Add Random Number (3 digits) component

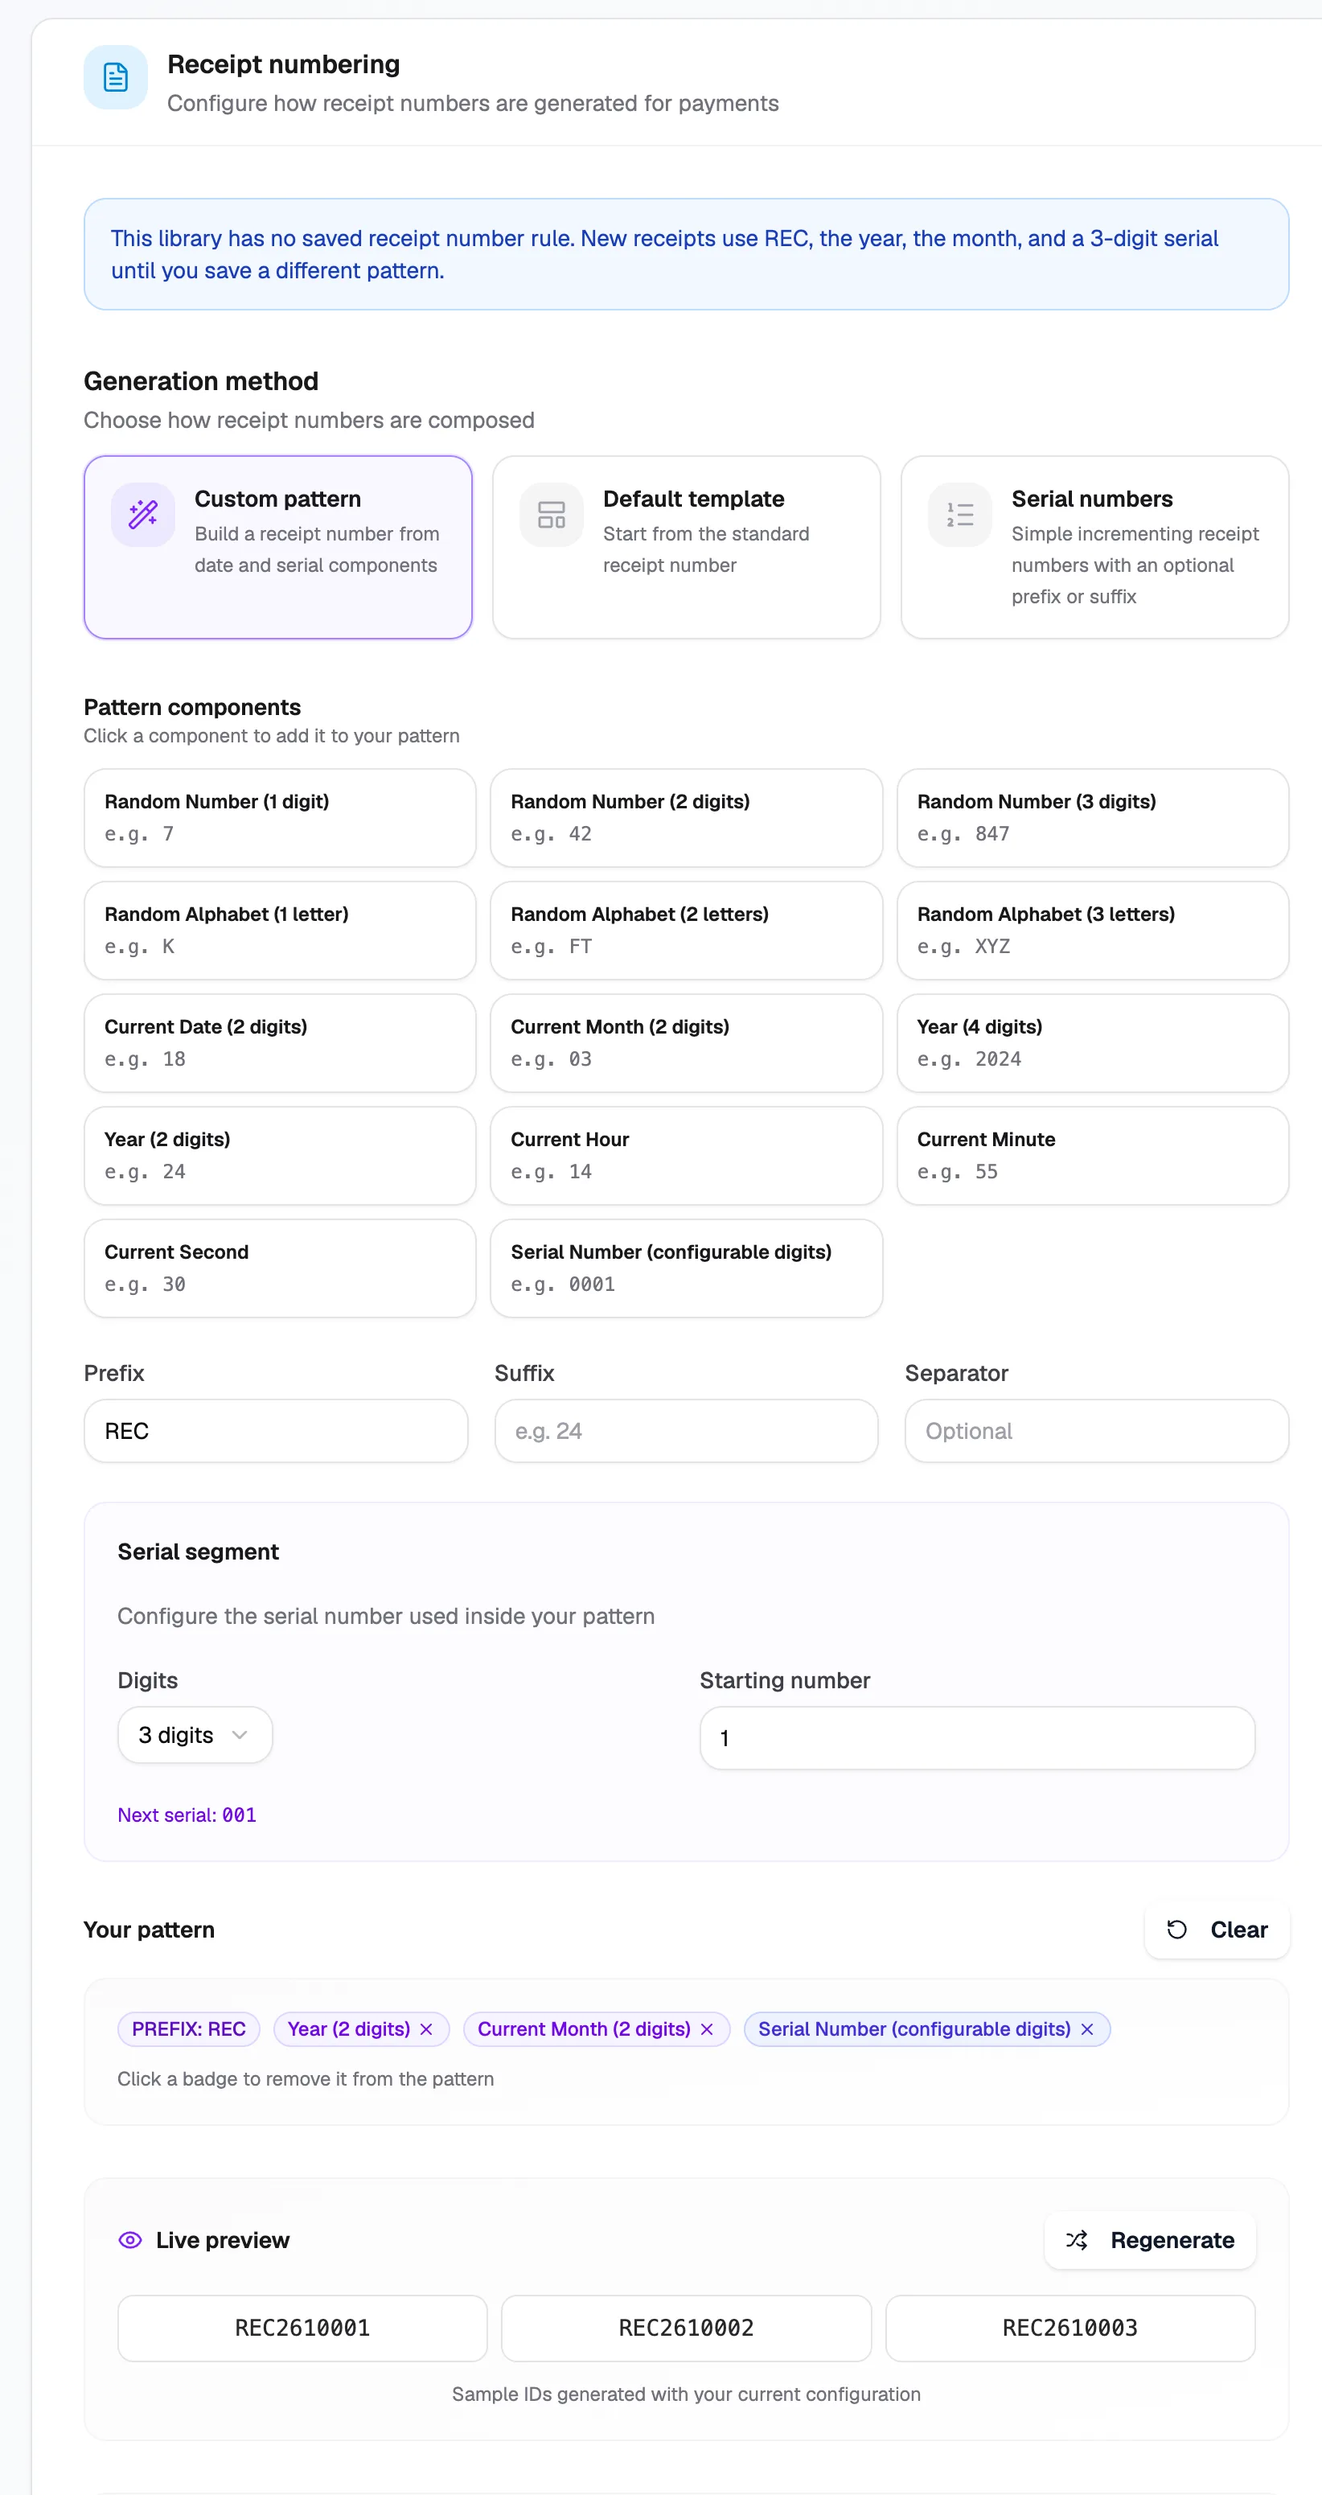[x=1093, y=817]
